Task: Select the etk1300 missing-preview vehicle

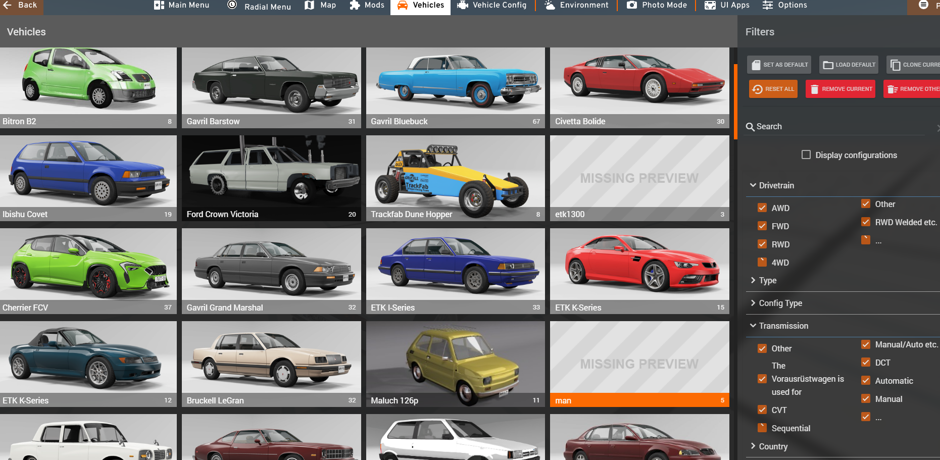Action: click(639, 178)
